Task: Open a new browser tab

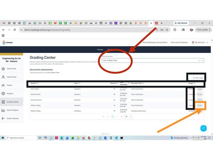Action: [162, 23]
